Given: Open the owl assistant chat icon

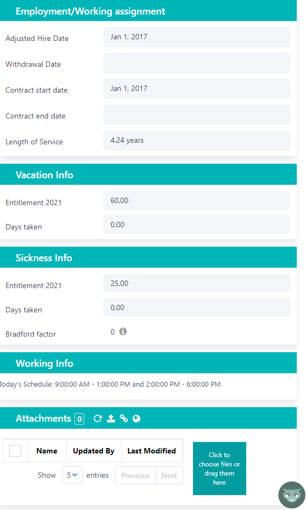Looking at the screenshot, I should [292, 495].
